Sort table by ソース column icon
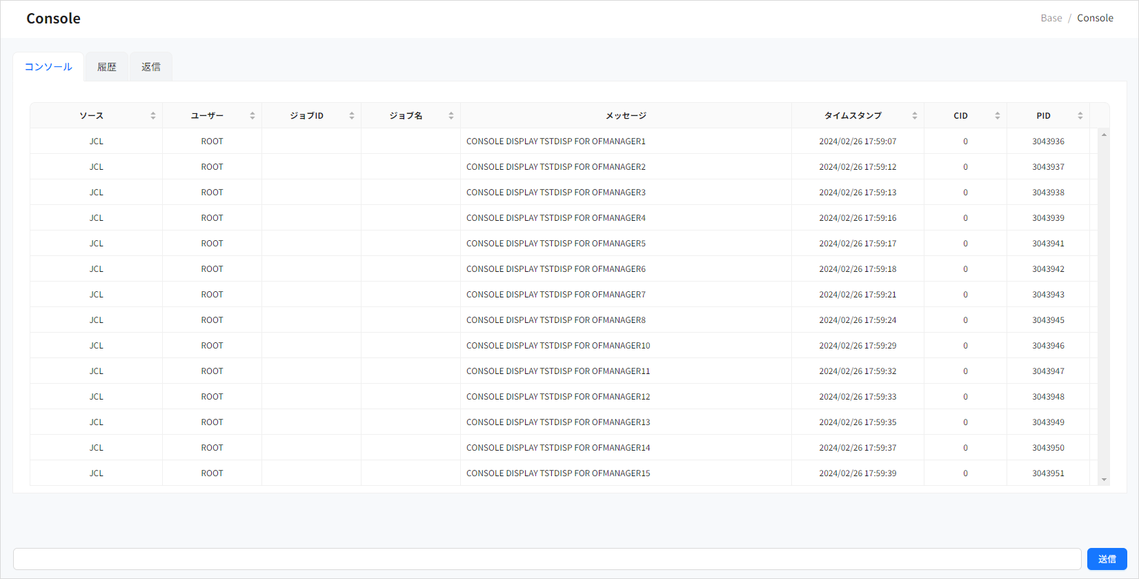The height and width of the screenshot is (579, 1139). pyautogui.click(x=153, y=116)
